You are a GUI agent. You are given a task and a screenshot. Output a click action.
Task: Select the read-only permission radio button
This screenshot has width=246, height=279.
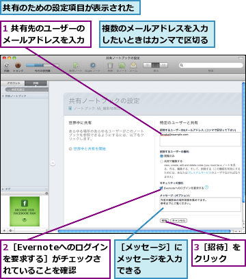161,156
